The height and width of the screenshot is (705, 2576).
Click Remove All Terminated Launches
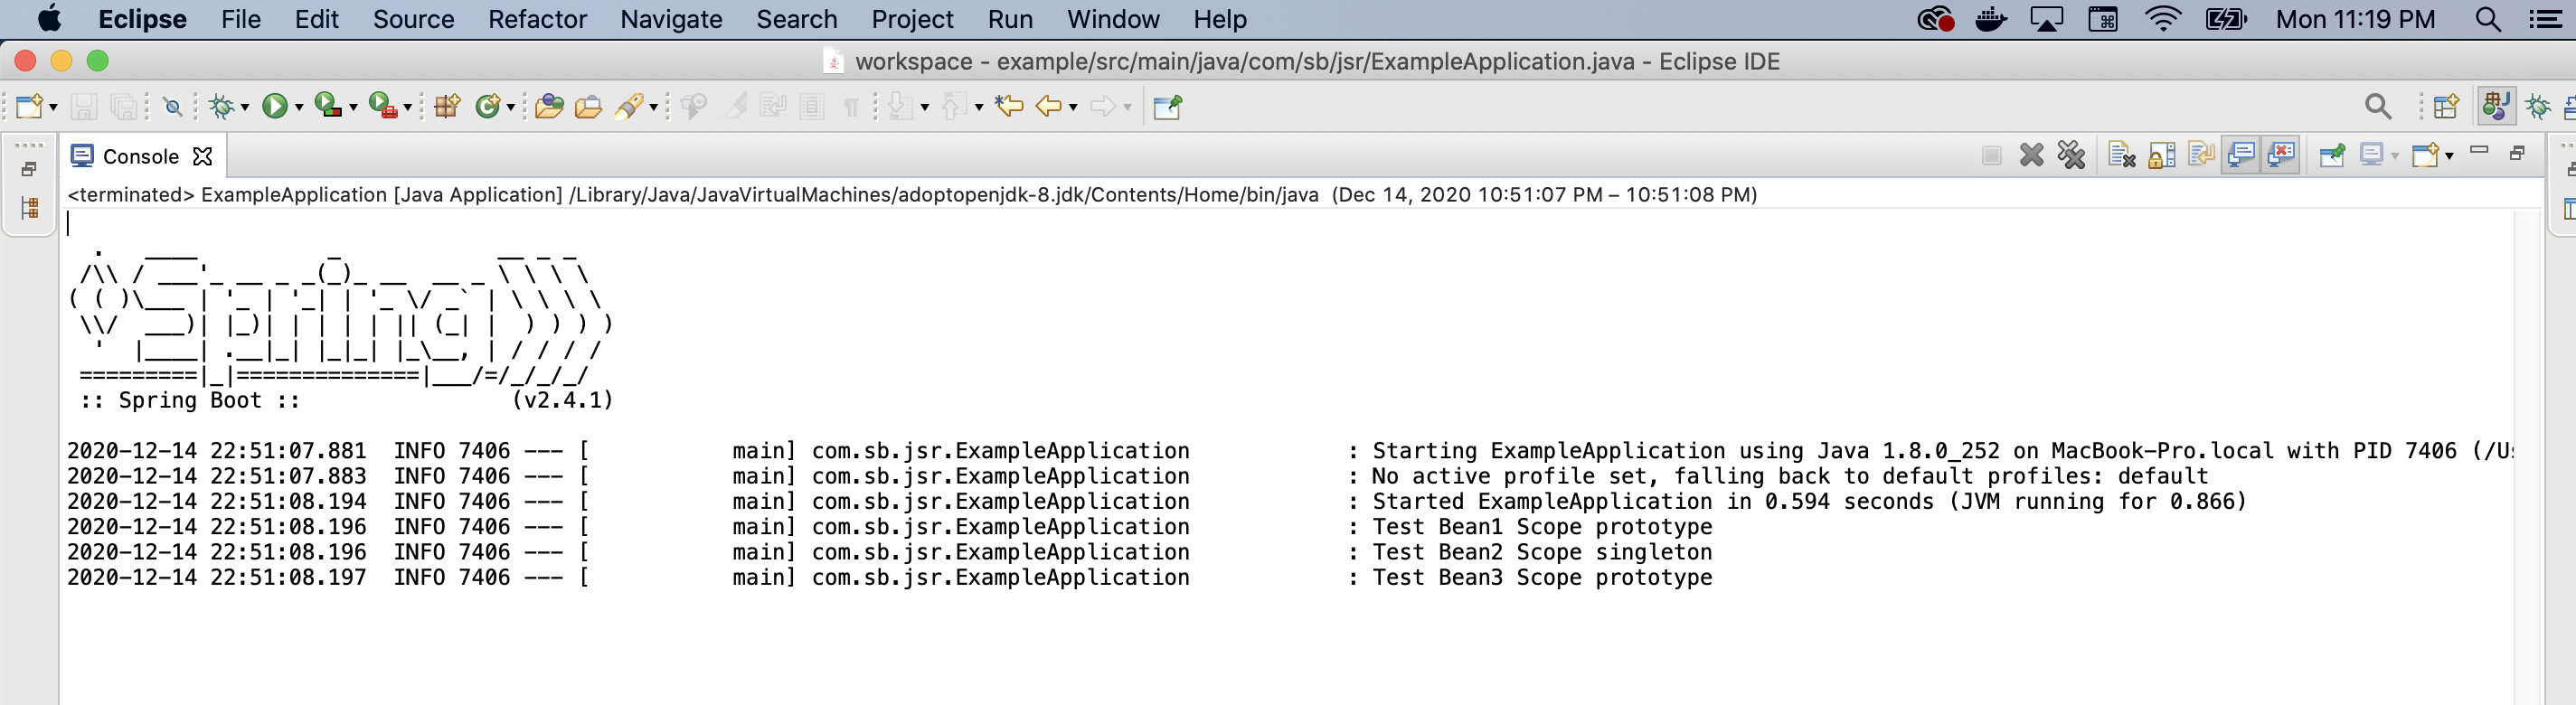click(x=2071, y=155)
